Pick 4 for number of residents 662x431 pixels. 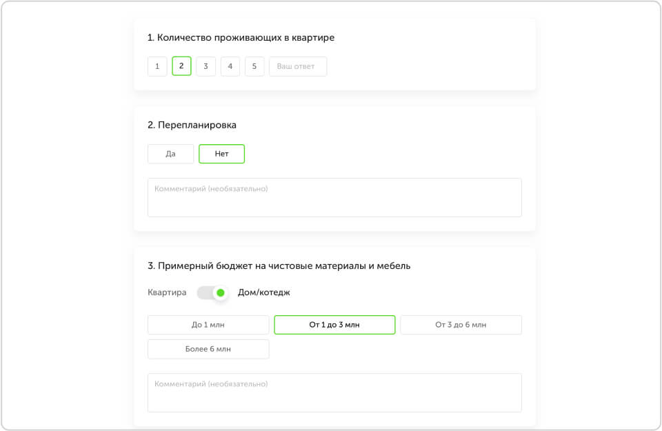pos(230,66)
